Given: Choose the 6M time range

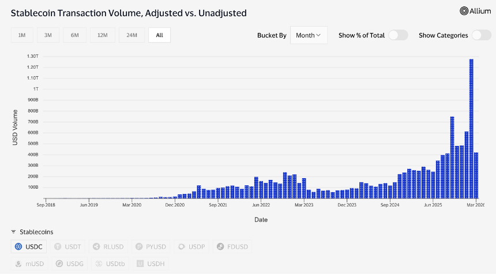Looking at the screenshot, I should tap(75, 35).
